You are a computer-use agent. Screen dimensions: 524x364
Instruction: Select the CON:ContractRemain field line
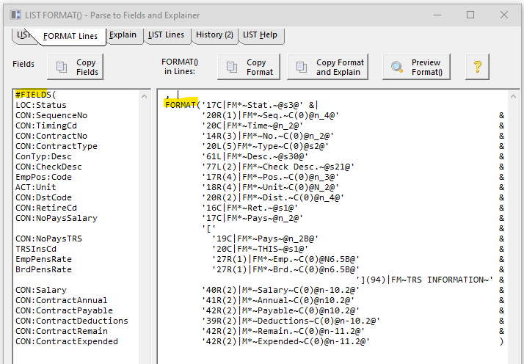tap(62, 331)
